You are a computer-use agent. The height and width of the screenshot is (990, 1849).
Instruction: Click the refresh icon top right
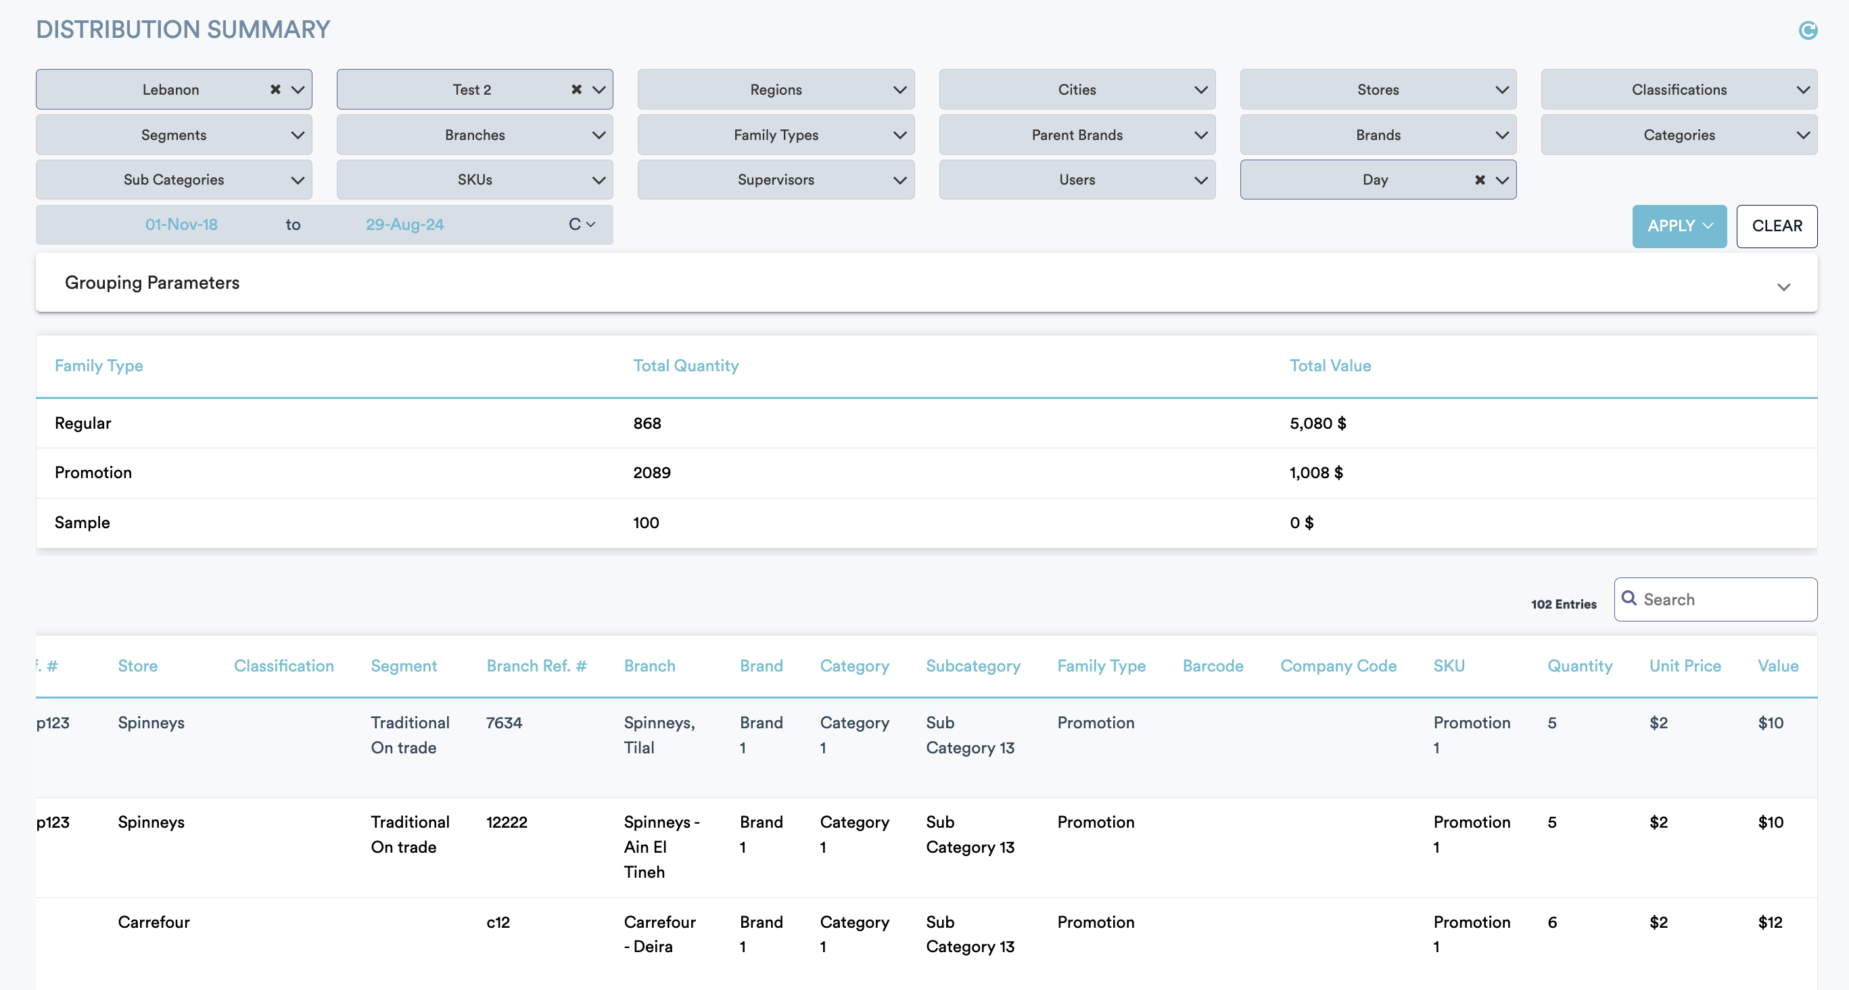pyautogui.click(x=1807, y=30)
